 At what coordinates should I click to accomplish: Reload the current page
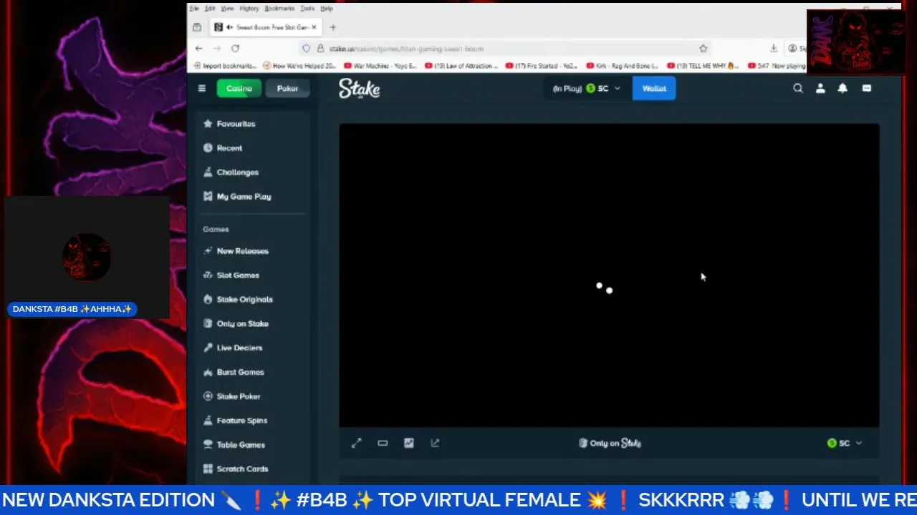[235, 49]
